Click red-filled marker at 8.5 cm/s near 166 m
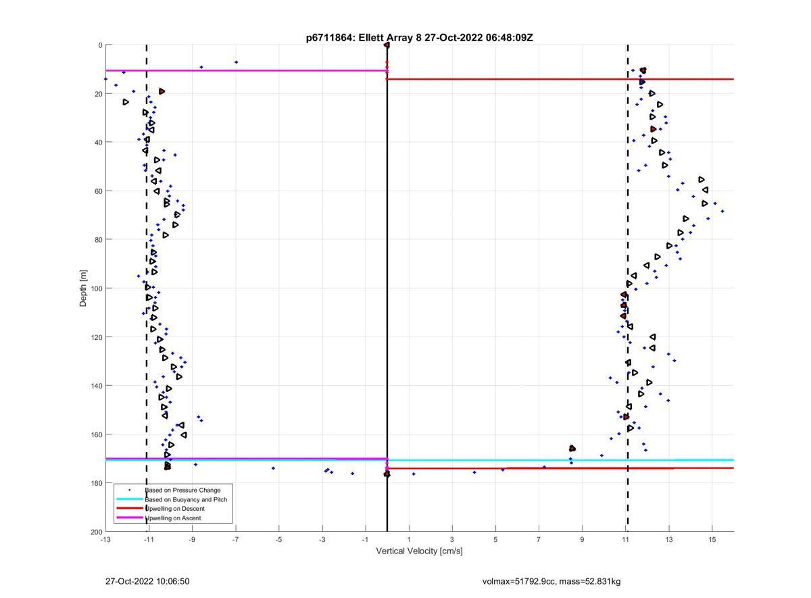The height and width of the screenshot is (598, 811). 572,448
